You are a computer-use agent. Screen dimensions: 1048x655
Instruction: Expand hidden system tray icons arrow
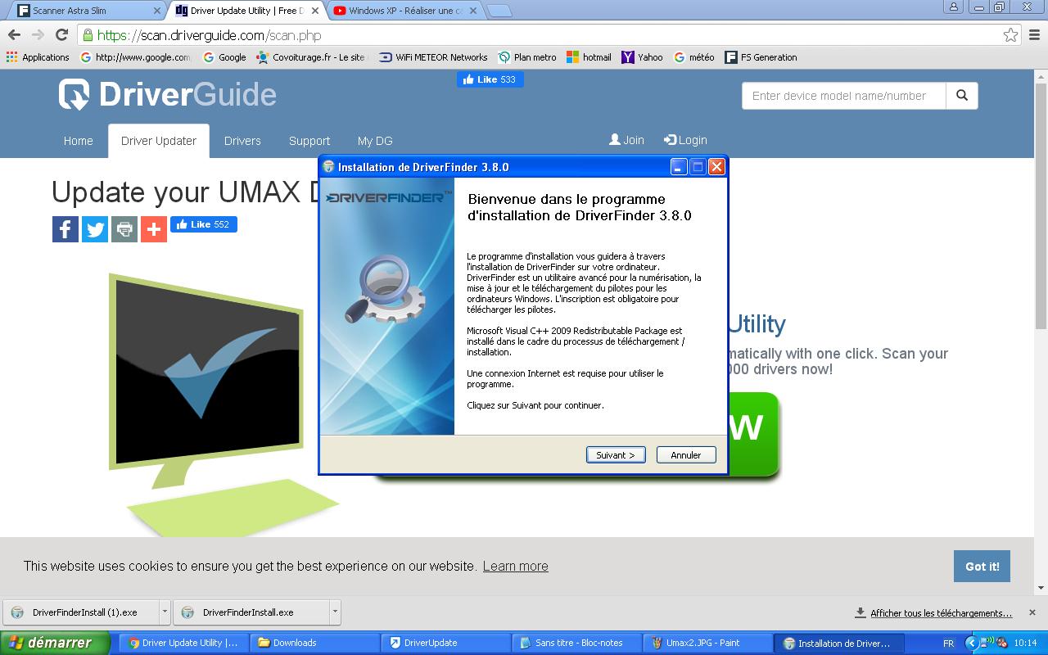[972, 644]
